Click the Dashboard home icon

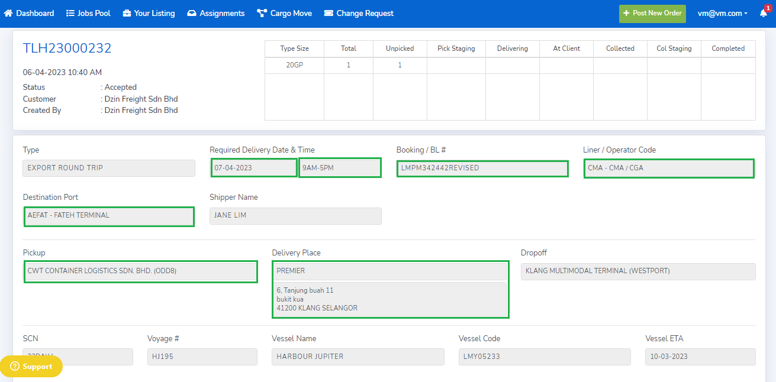pos(8,13)
